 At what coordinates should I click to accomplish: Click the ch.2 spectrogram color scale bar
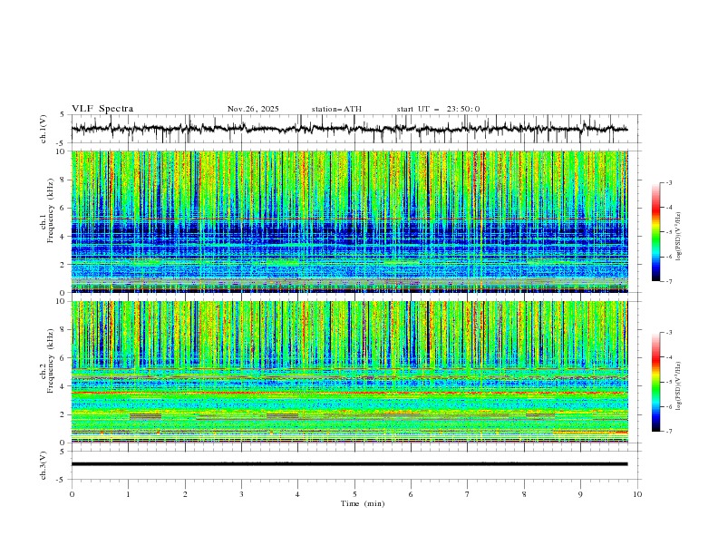[x=655, y=382]
